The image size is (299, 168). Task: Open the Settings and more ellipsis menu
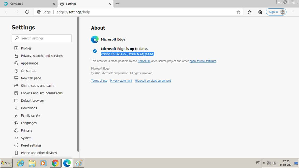click(x=292, y=12)
